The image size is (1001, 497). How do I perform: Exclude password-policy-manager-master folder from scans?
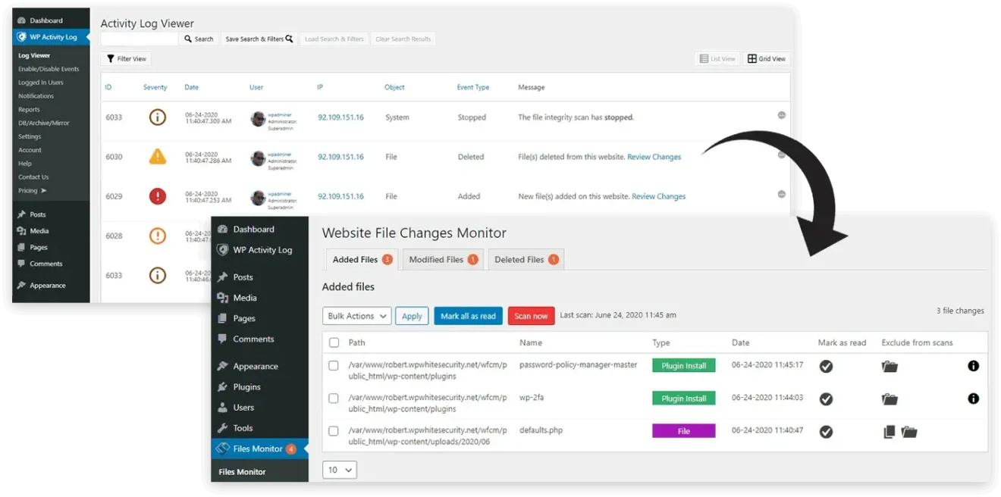[x=890, y=366]
